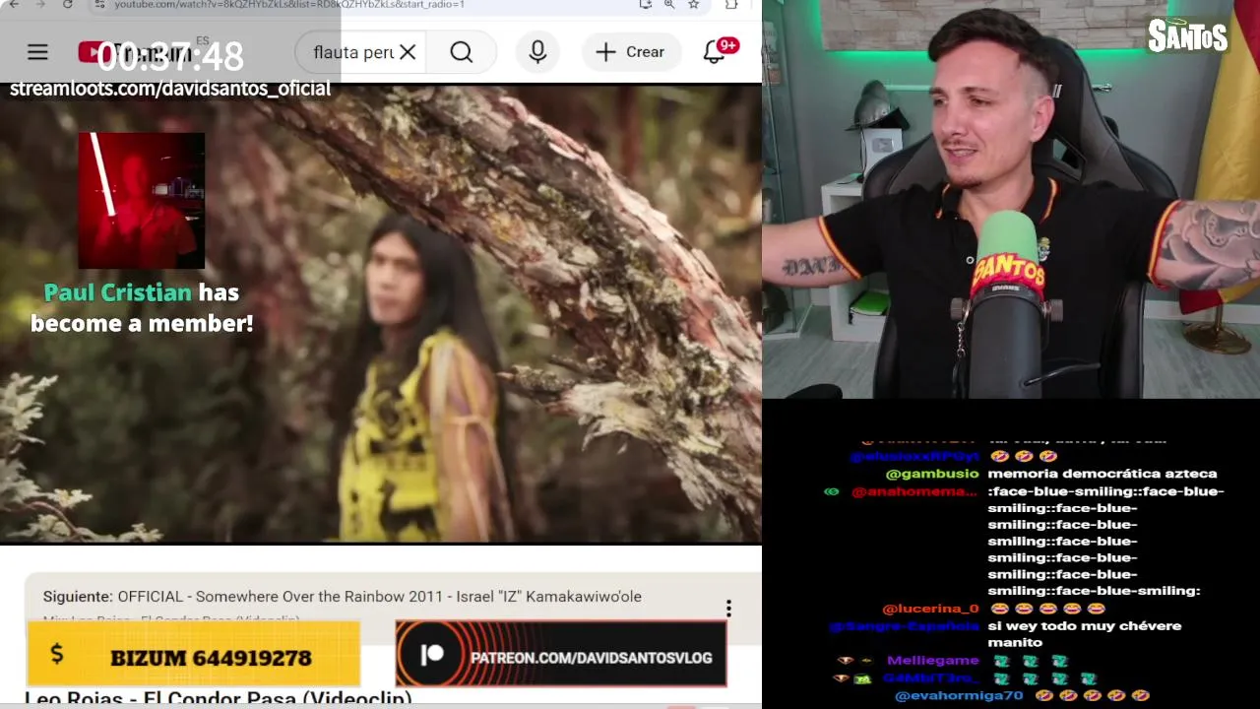Bookmark this page with star icon
The width and height of the screenshot is (1260, 709).
click(694, 4)
